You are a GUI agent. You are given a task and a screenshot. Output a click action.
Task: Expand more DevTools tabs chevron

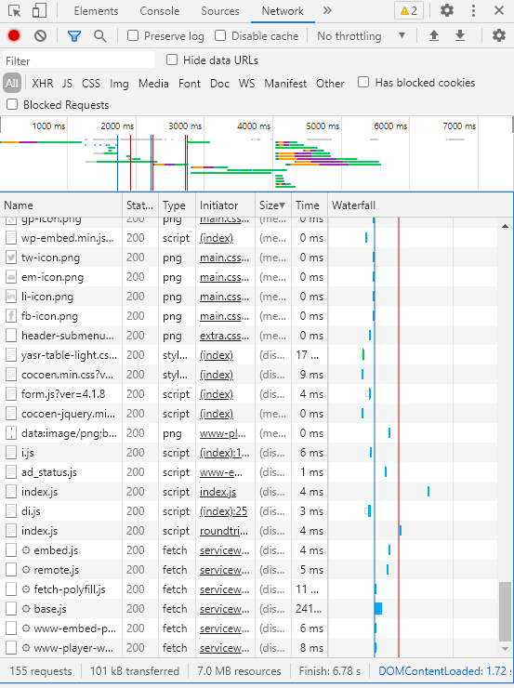(327, 10)
